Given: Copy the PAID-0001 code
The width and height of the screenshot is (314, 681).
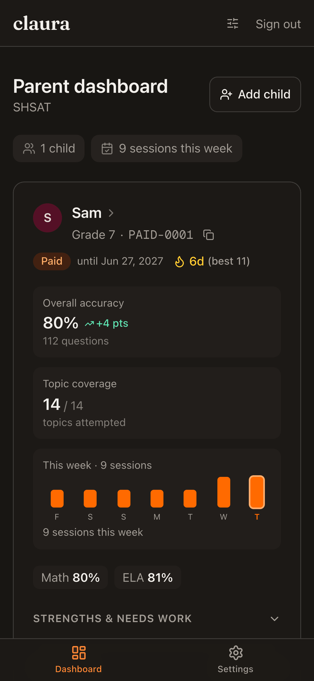Looking at the screenshot, I should (x=209, y=235).
